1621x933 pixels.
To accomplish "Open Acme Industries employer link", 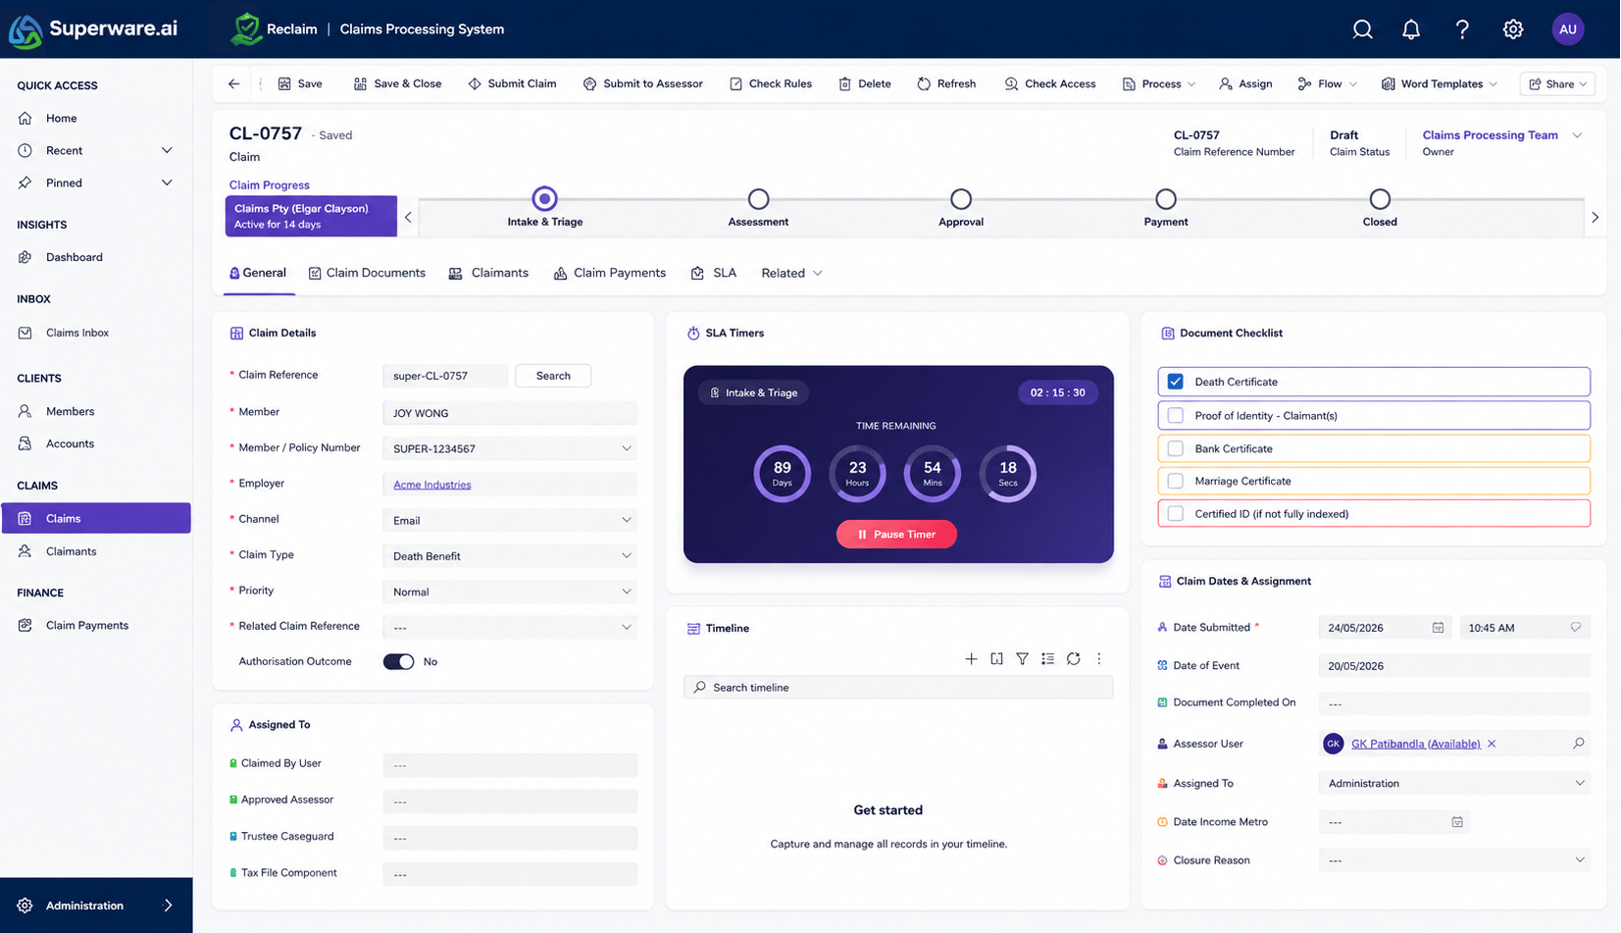I will (x=431, y=485).
